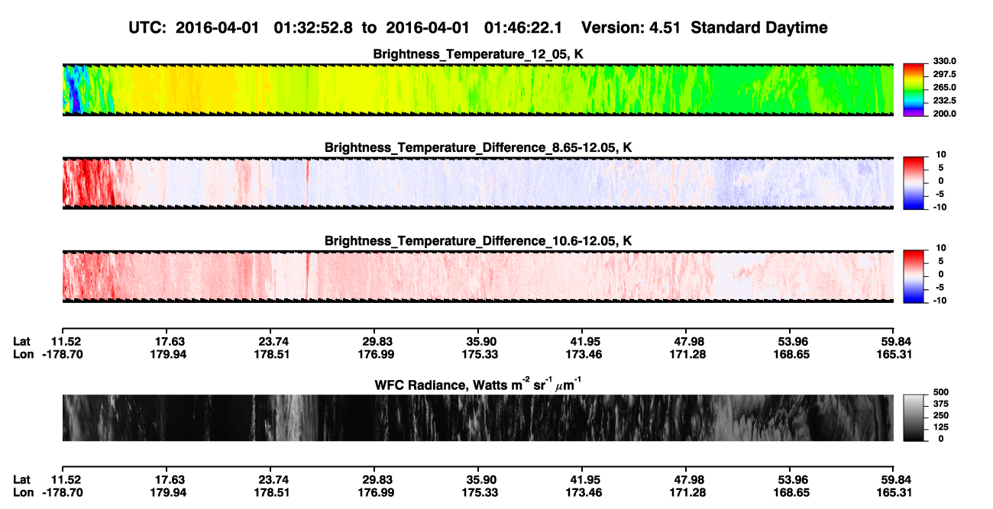The height and width of the screenshot is (509, 993).
Task: Click longitude 175.33 on the axis above WFC panel
Action: pos(478,354)
